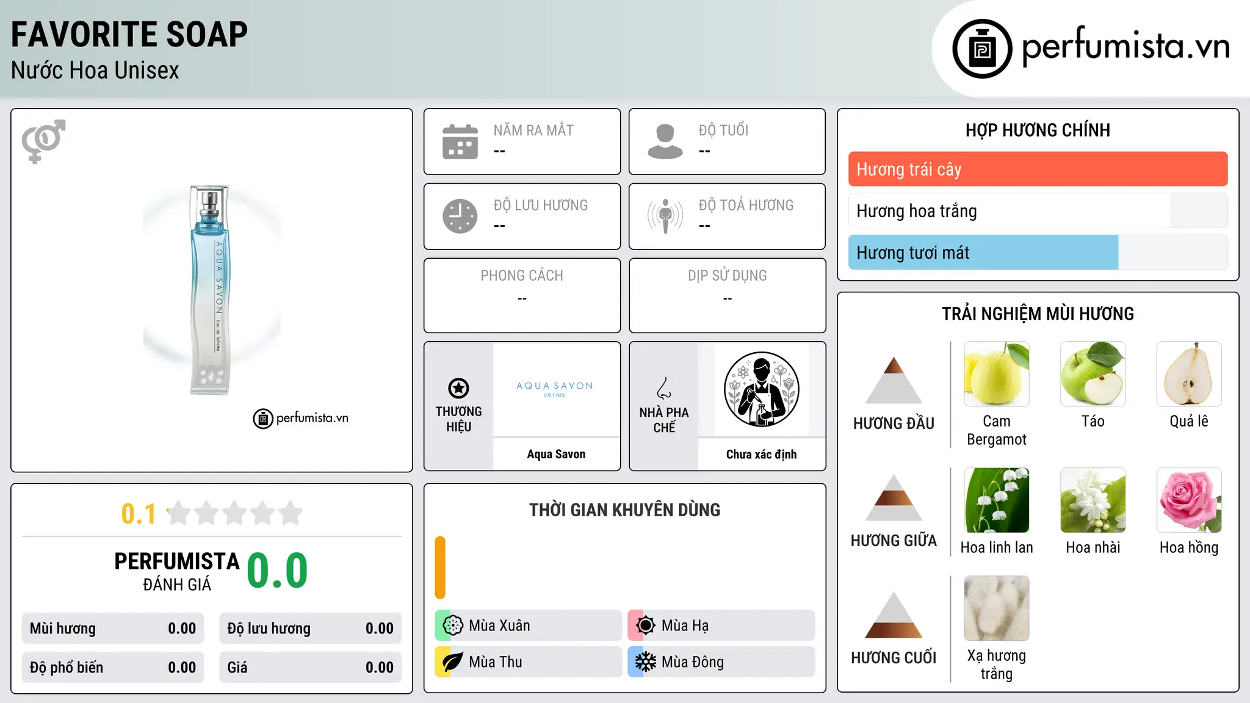Click the HỢP HƯƠNG CHÍNH heading
The width and height of the screenshot is (1250, 703).
pyautogui.click(x=1038, y=130)
